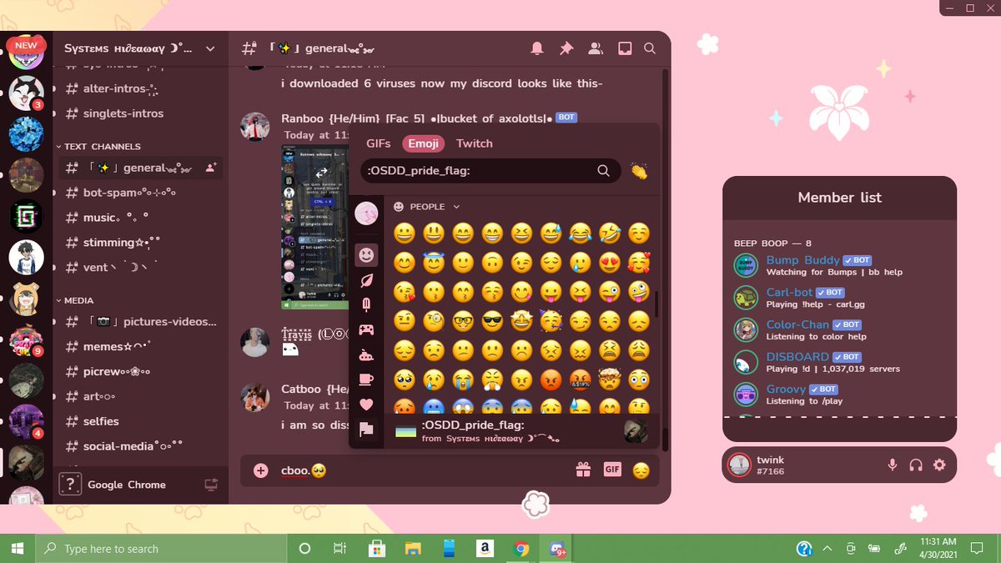Viewport: 1001px width, 563px height.
Task: Click the emoji search magnifier icon
Action: point(603,171)
